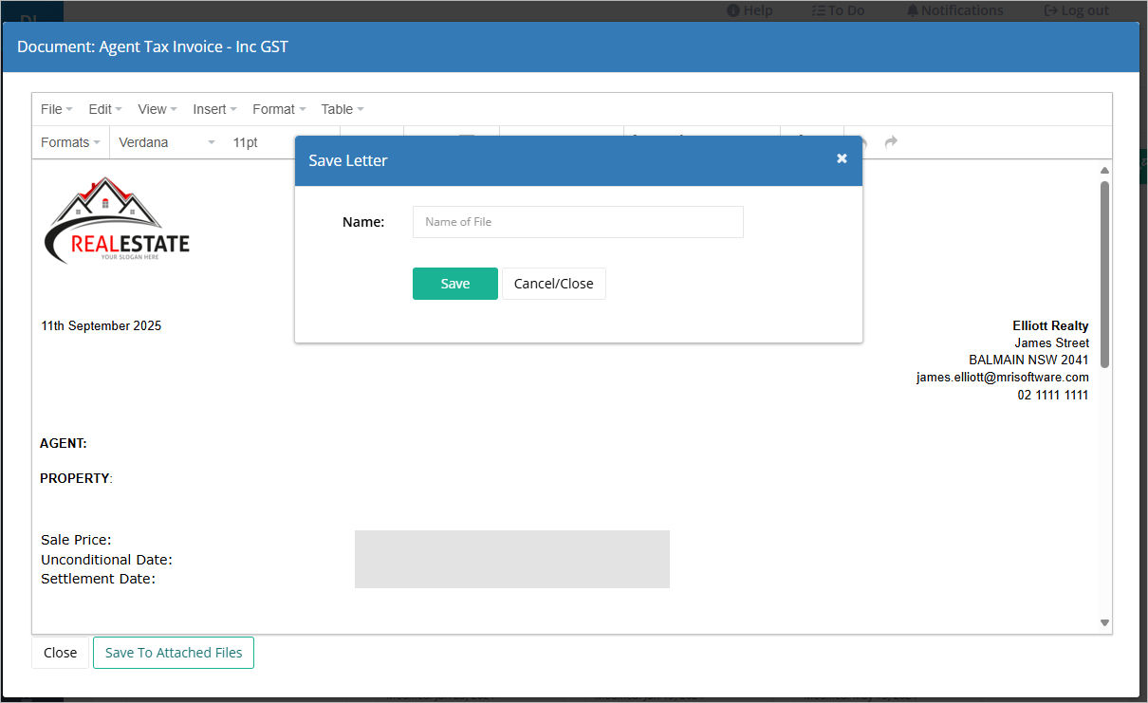Click Save To Attached Files button
This screenshot has height=703, width=1148.
174,653
